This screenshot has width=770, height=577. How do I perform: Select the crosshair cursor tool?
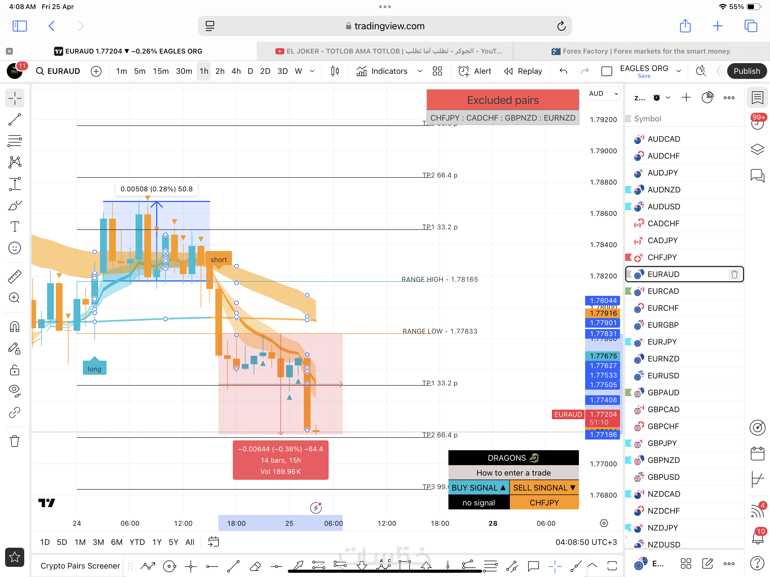tap(15, 98)
